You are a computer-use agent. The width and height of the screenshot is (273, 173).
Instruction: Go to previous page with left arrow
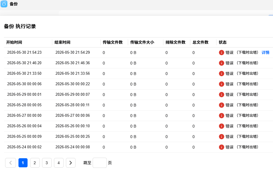11,163
